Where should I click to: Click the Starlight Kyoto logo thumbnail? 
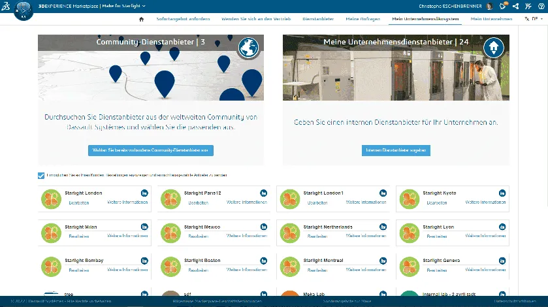coord(410,199)
